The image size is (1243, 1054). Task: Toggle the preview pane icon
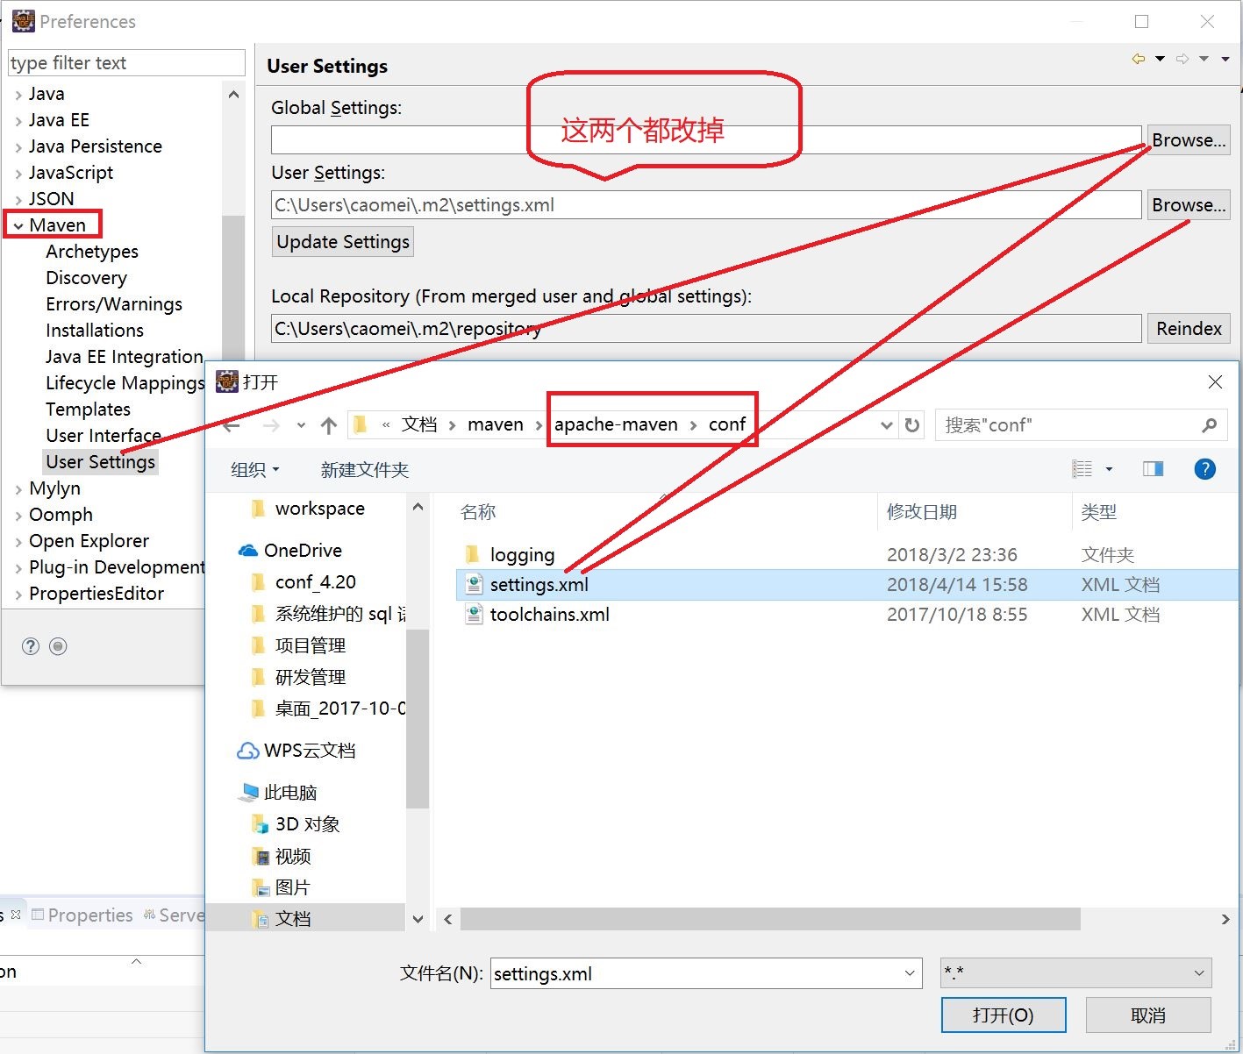pyautogui.click(x=1153, y=469)
